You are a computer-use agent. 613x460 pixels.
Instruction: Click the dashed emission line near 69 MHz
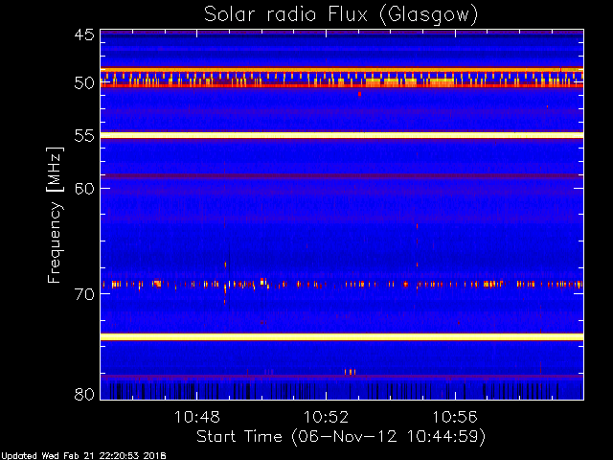(x=342, y=285)
